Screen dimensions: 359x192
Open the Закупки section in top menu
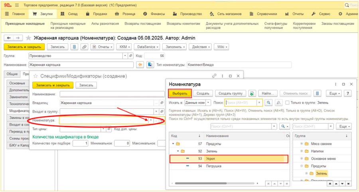tap(43, 14)
